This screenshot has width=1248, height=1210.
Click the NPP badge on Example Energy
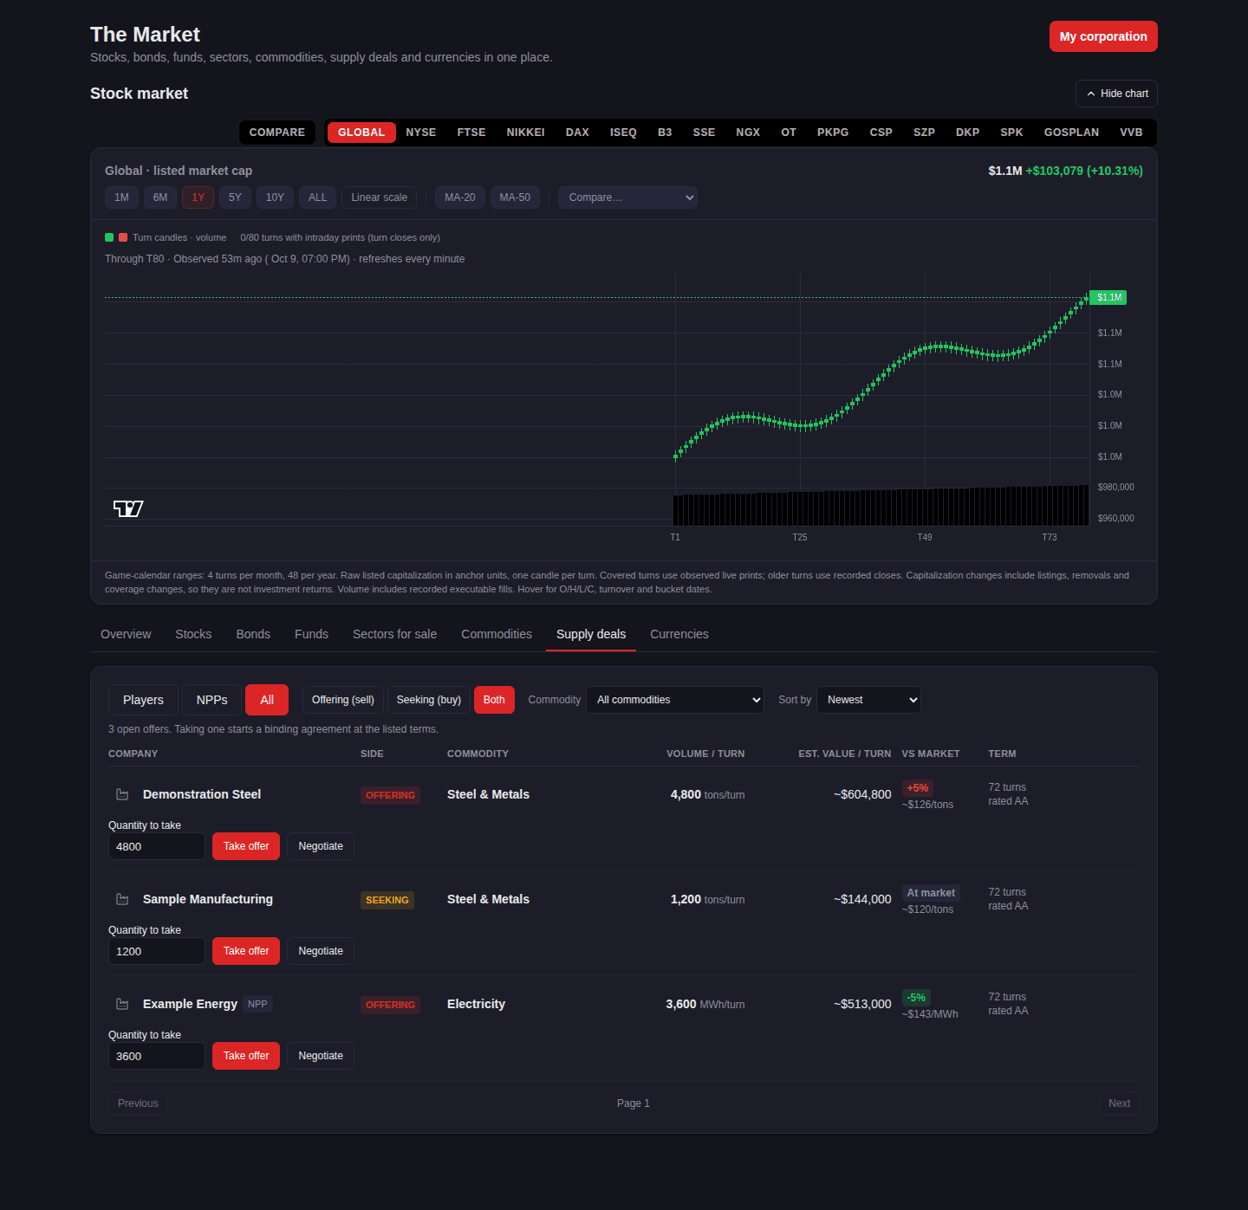[257, 1004]
